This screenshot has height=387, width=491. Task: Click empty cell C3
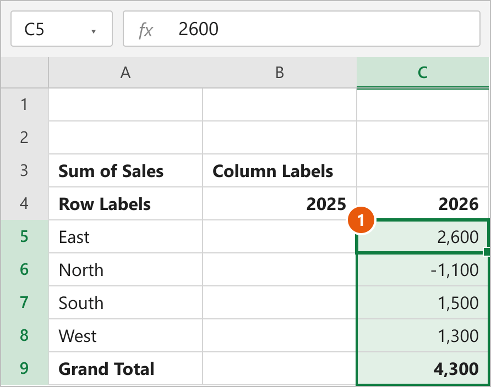tap(423, 170)
